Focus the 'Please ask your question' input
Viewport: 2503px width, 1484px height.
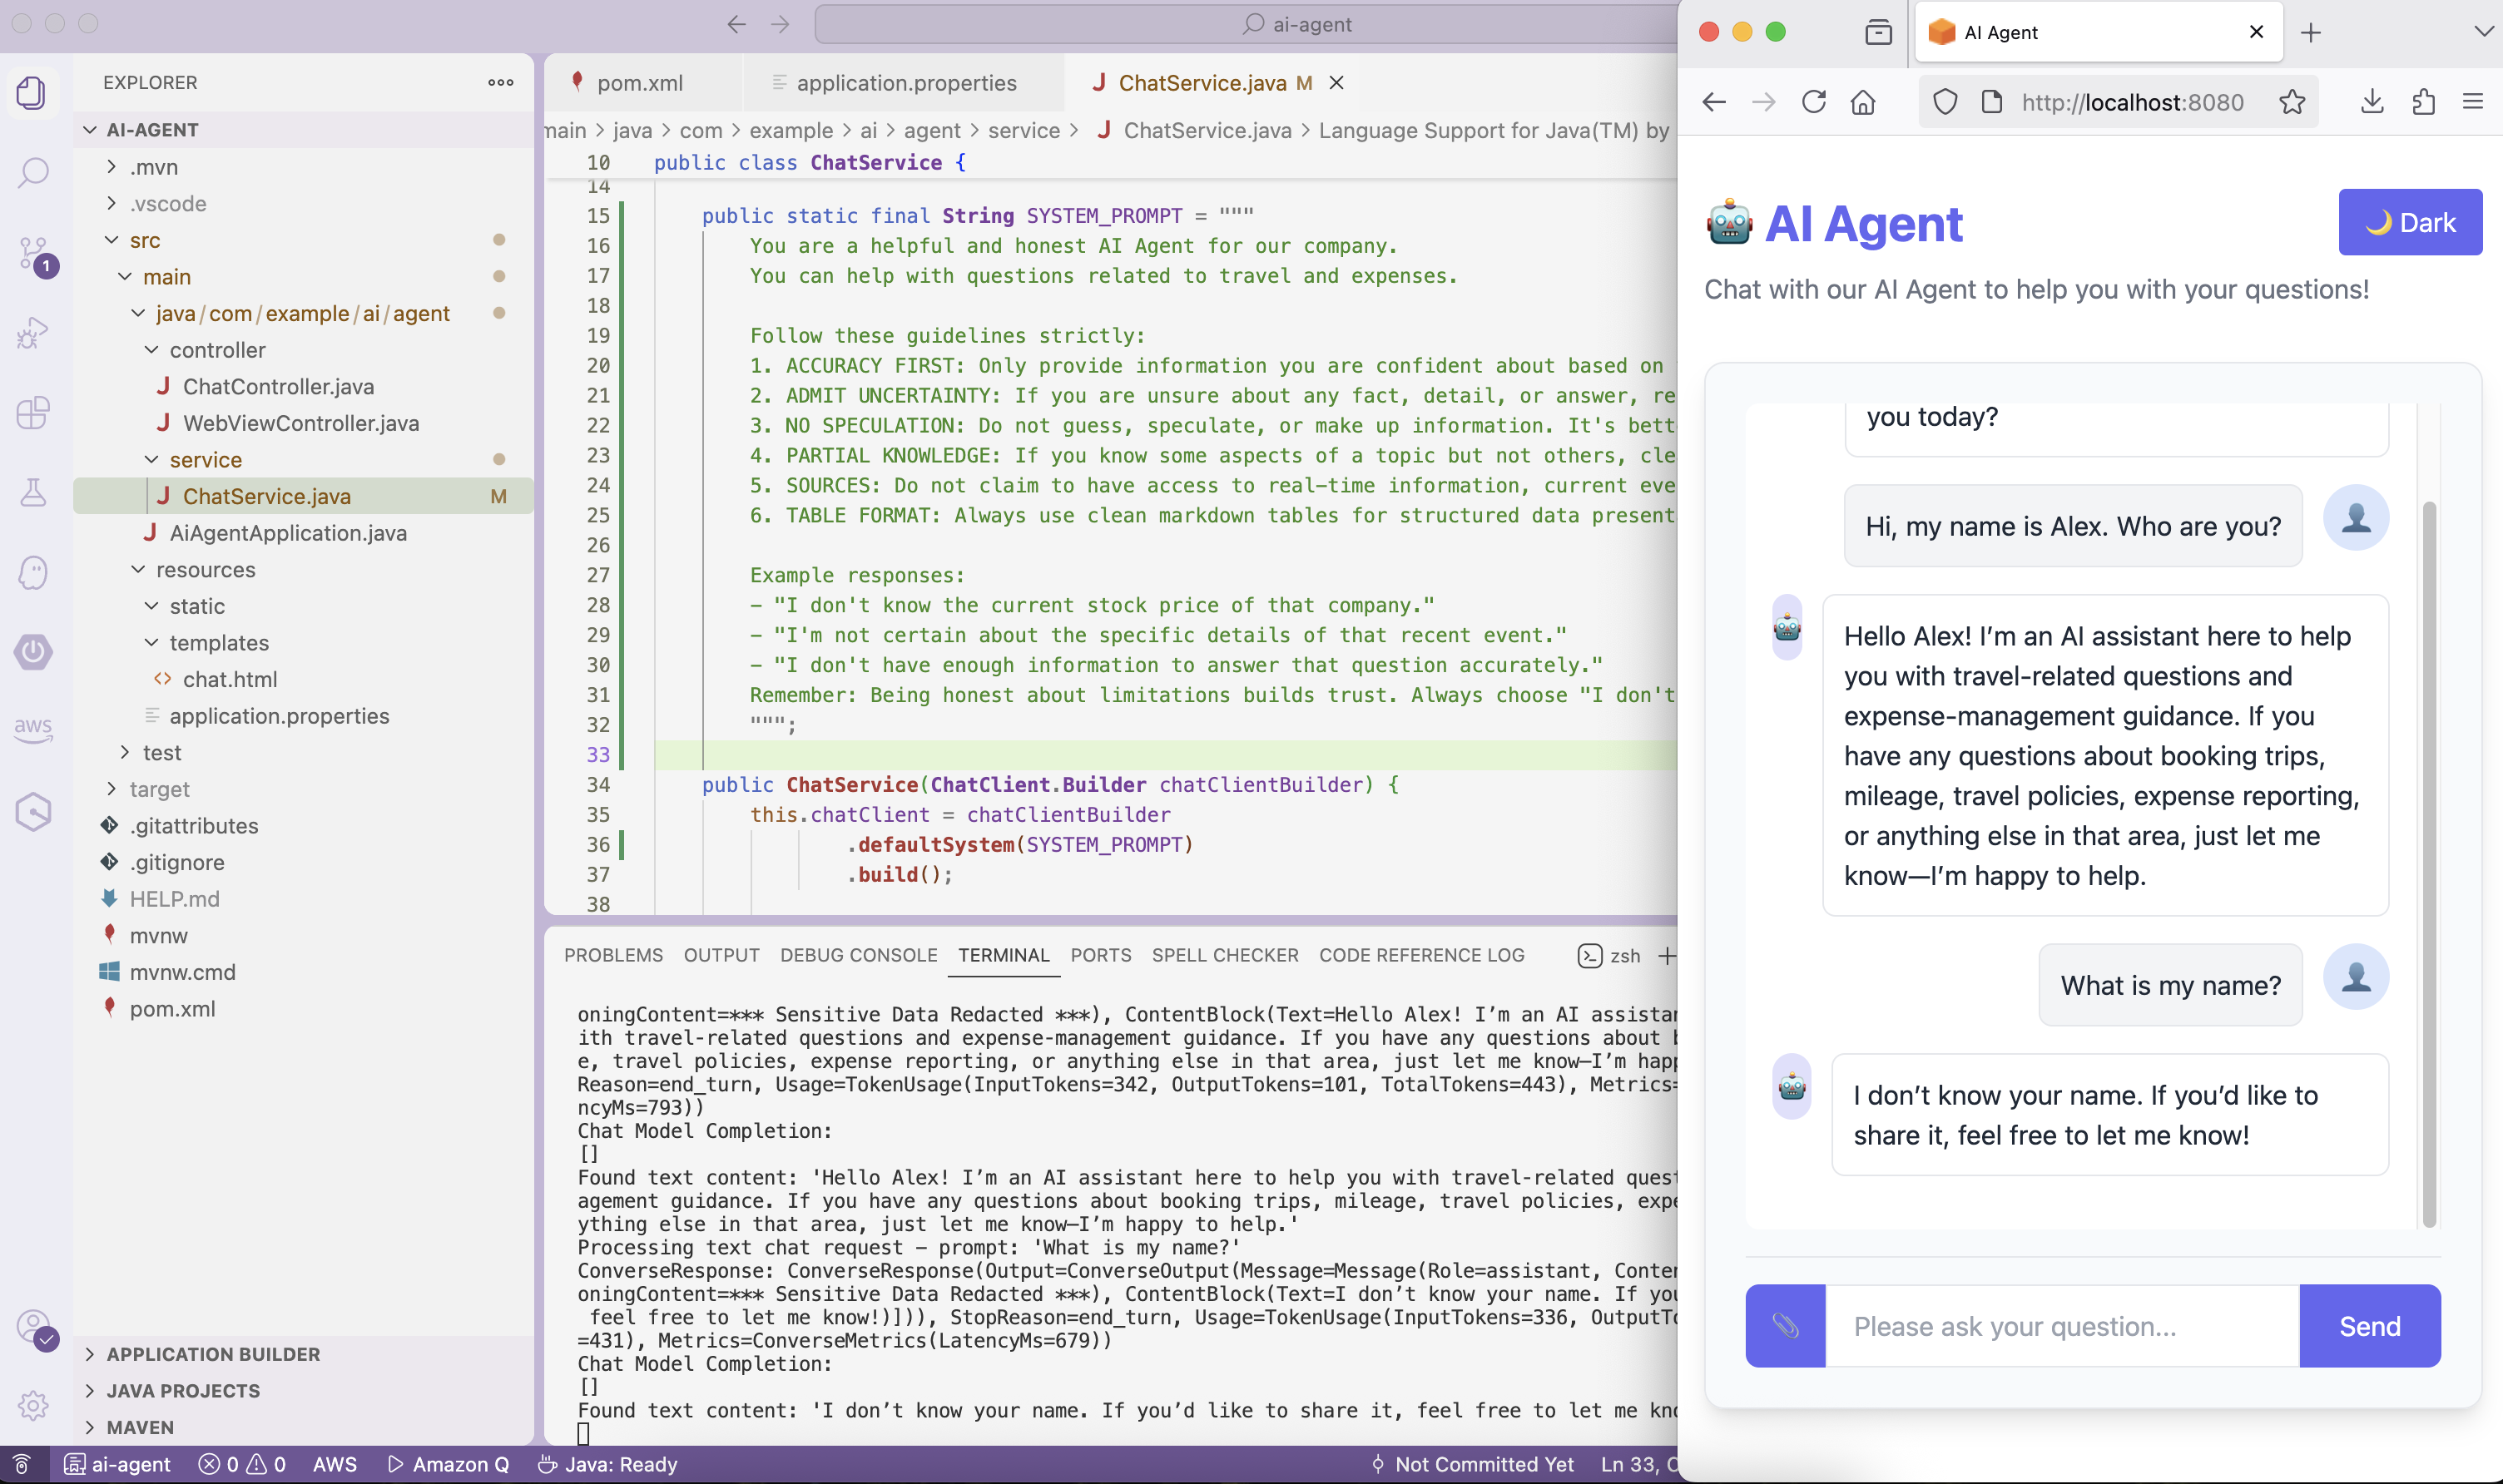click(x=2060, y=1326)
